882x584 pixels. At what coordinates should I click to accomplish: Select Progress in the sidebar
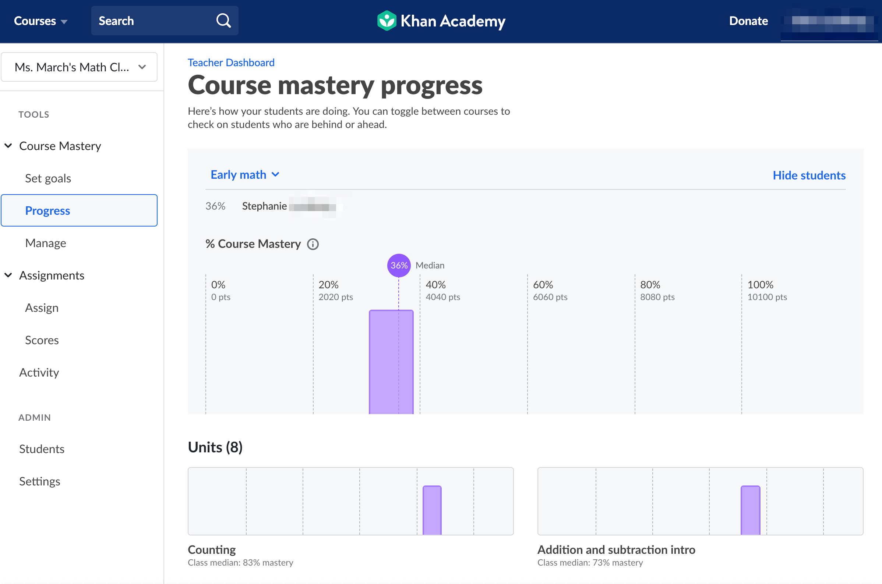(48, 211)
